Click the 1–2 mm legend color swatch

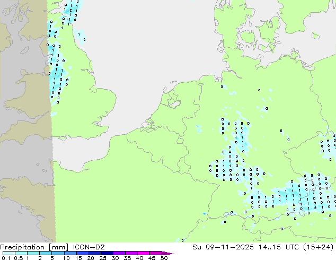coord(33,253)
